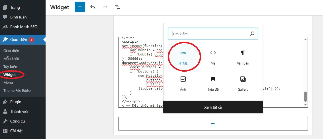Click the search magnifier icon
This screenshot has height=139, width=323.
(252, 34)
